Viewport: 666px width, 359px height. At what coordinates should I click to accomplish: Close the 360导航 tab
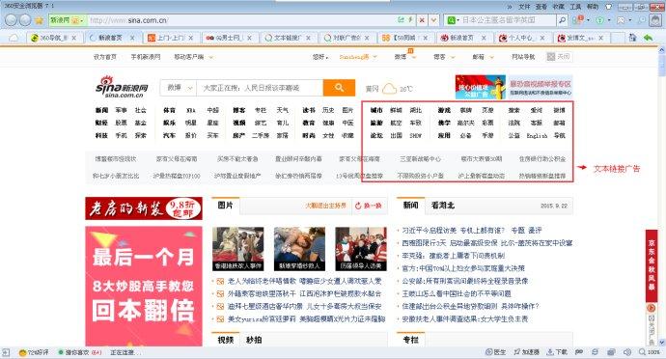point(74,38)
